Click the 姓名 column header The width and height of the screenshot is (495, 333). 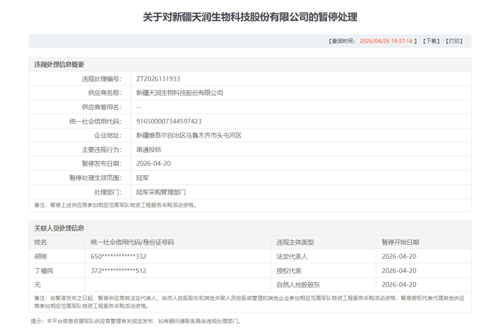[x=40, y=242]
